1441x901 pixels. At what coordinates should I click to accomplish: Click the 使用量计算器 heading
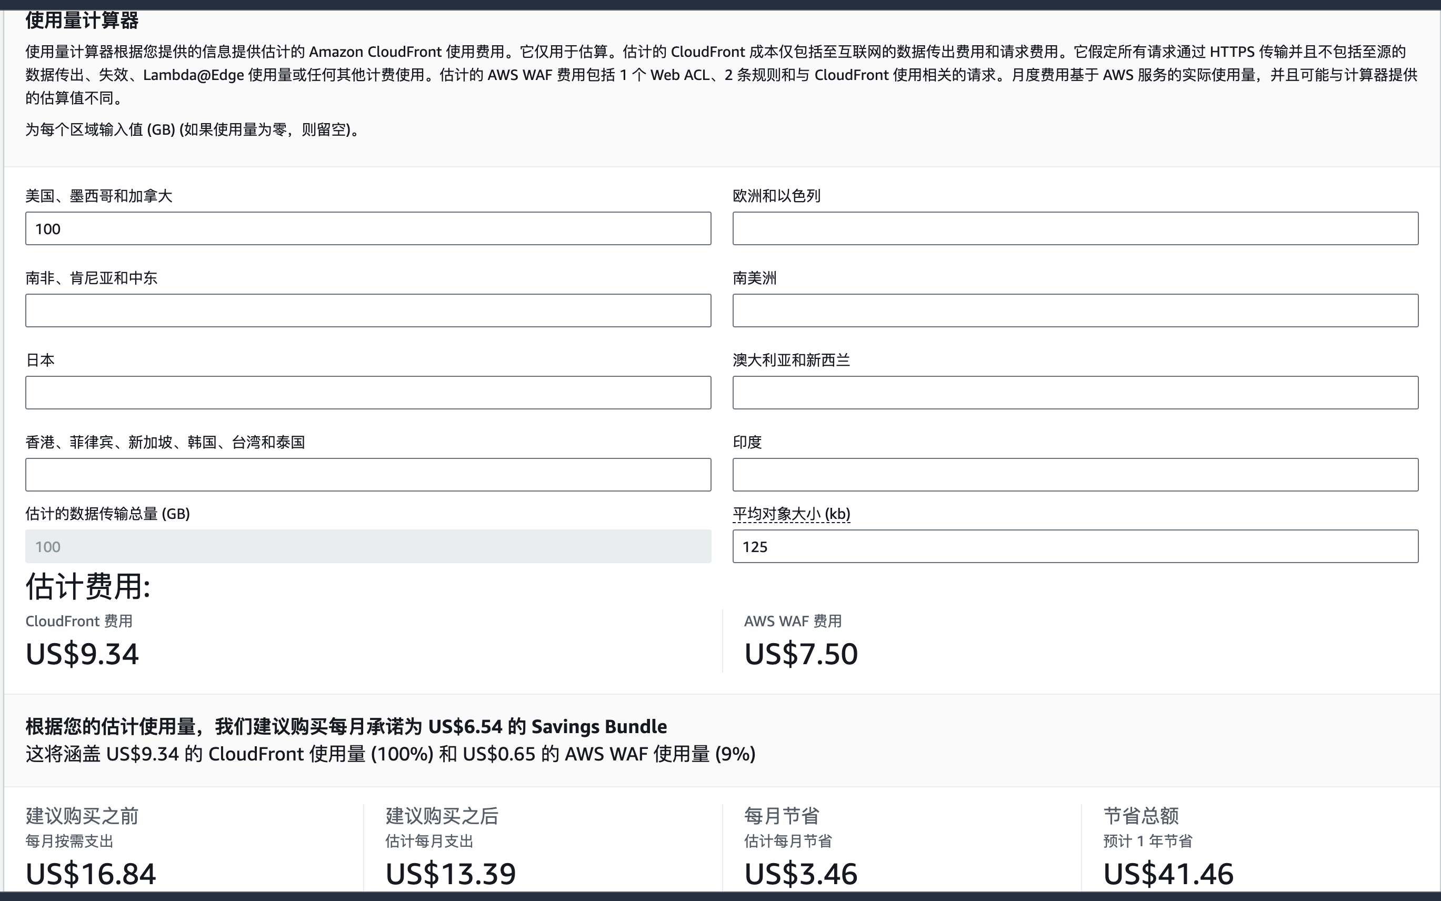82,20
